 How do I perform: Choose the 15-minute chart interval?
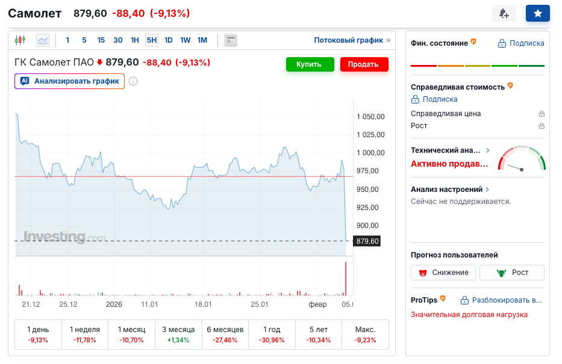point(101,40)
